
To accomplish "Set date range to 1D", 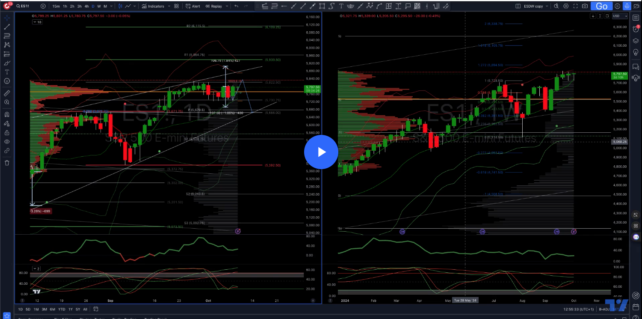I will pyautogui.click(x=21, y=309).
